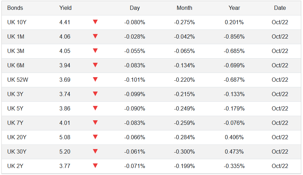Viewport: 303px width, 175px height.
Task: Sort table by Yield column header
Action: click(x=66, y=8)
